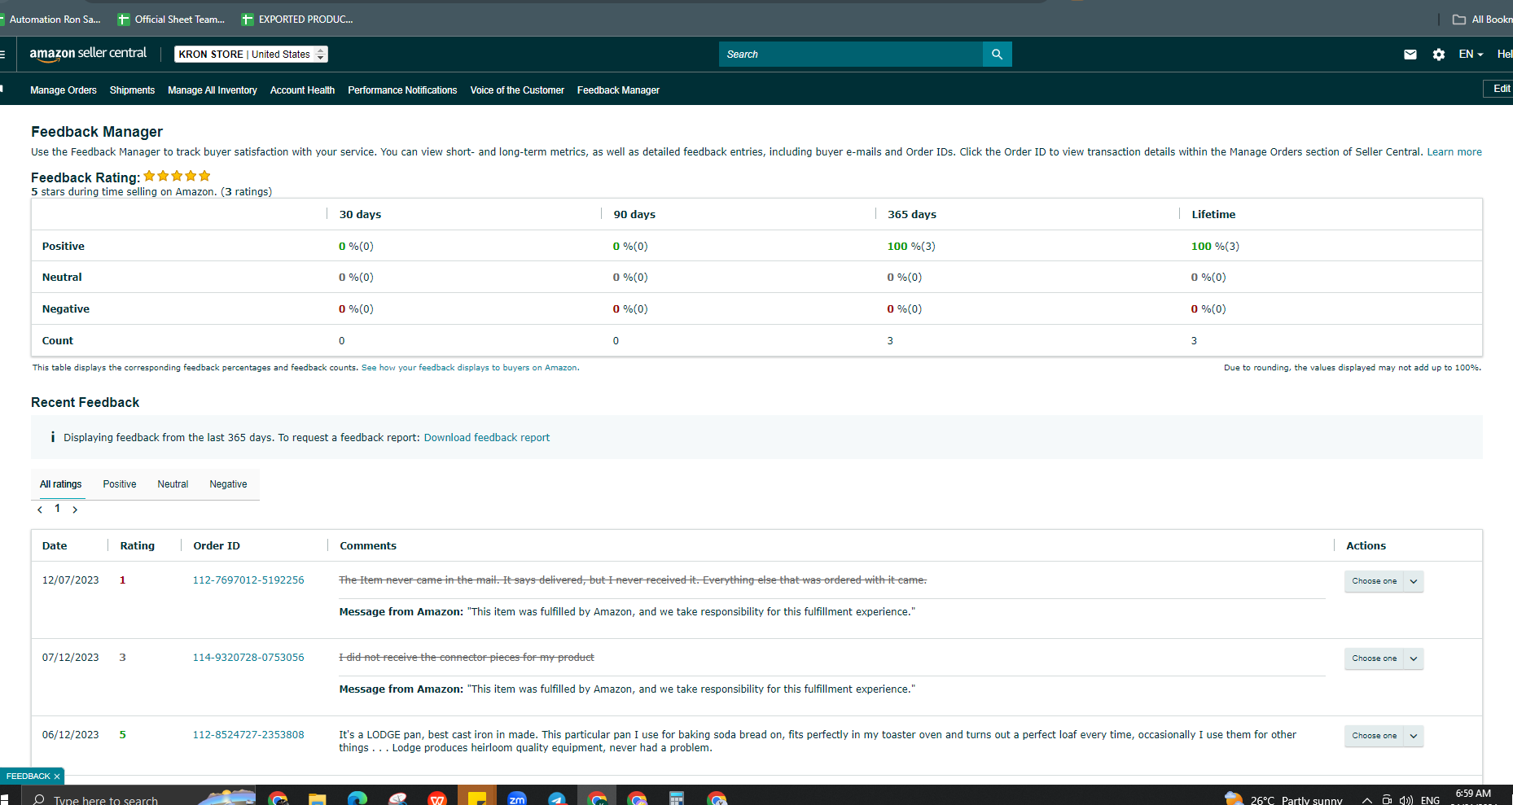
Task: Click the Recent Feedback heading
Action: 86,403
